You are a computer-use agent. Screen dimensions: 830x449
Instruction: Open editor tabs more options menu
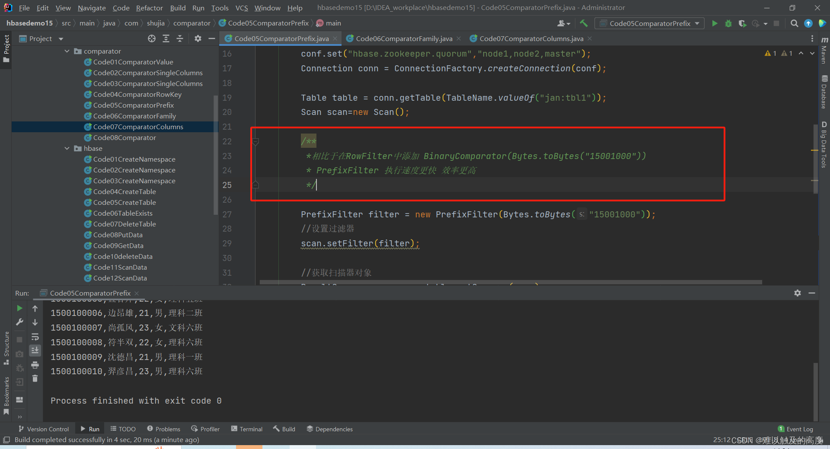click(x=812, y=38)
